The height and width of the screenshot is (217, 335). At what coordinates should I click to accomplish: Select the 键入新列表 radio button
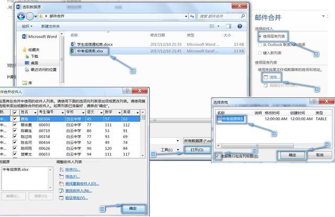(260, 53)
